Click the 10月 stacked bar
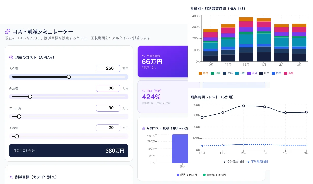The image size is (313, 184). click(210, 45)
